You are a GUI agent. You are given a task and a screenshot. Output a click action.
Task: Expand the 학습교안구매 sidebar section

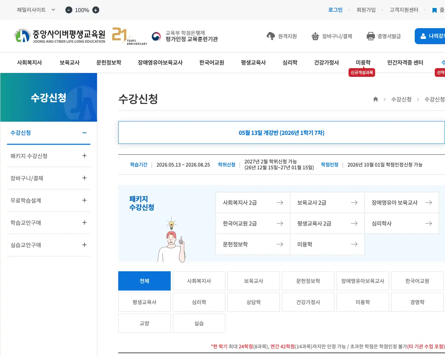click(84, 222)
